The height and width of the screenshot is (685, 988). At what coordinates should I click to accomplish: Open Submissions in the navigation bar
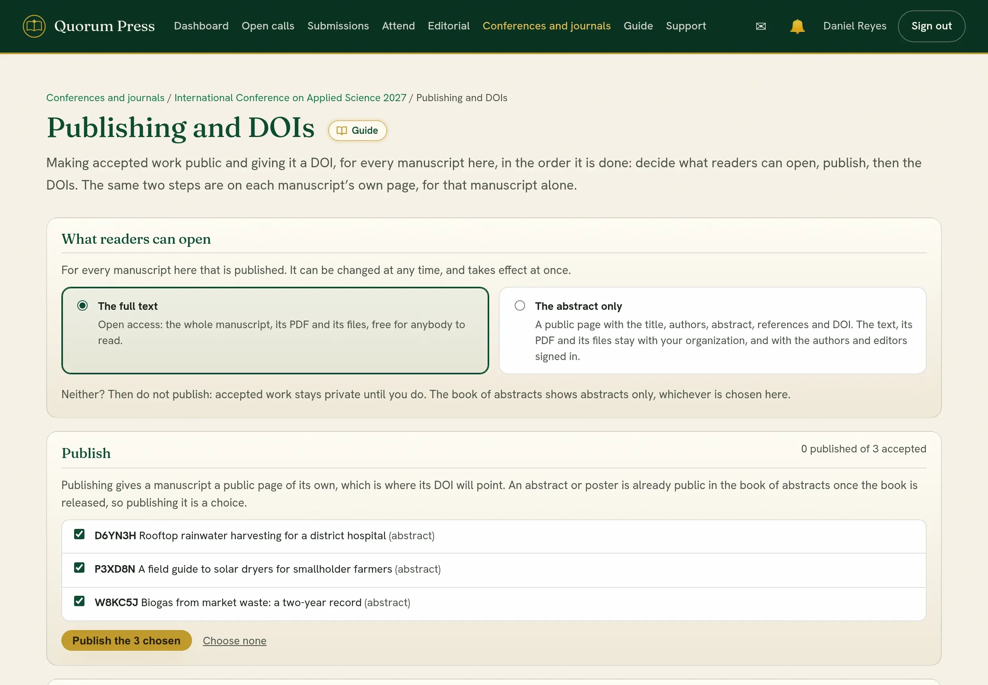click(x=338, y=26)
